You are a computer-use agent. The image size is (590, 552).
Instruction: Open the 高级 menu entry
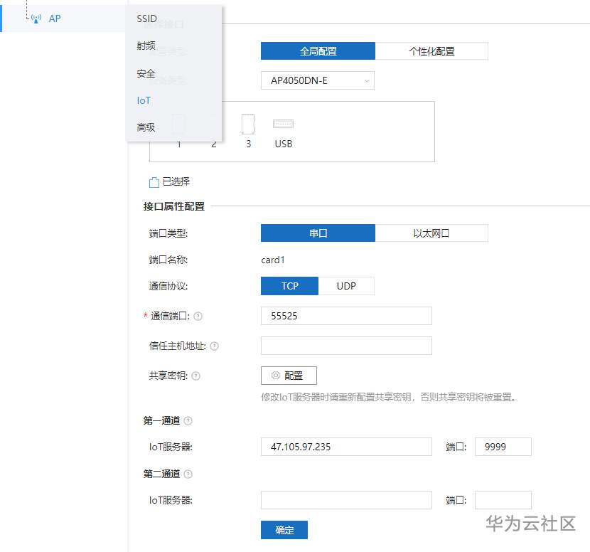click(x=146, y=127)
